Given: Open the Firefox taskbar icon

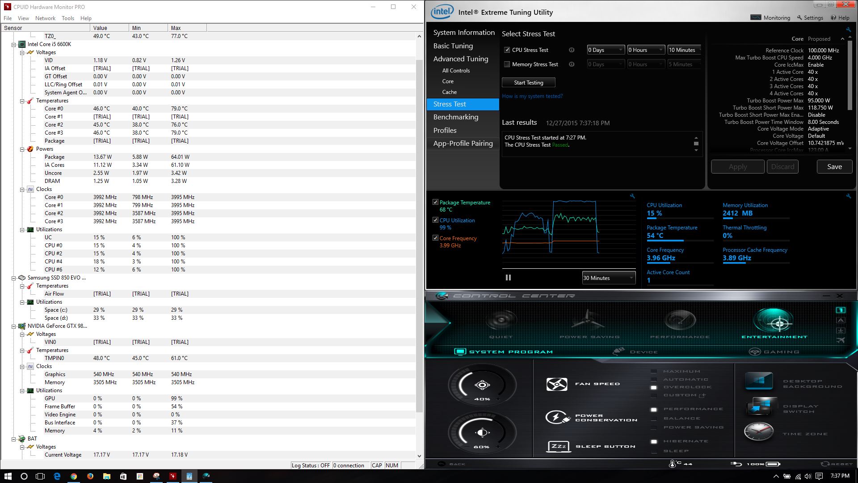Looking at the screenshot, I should coord(90,476).
